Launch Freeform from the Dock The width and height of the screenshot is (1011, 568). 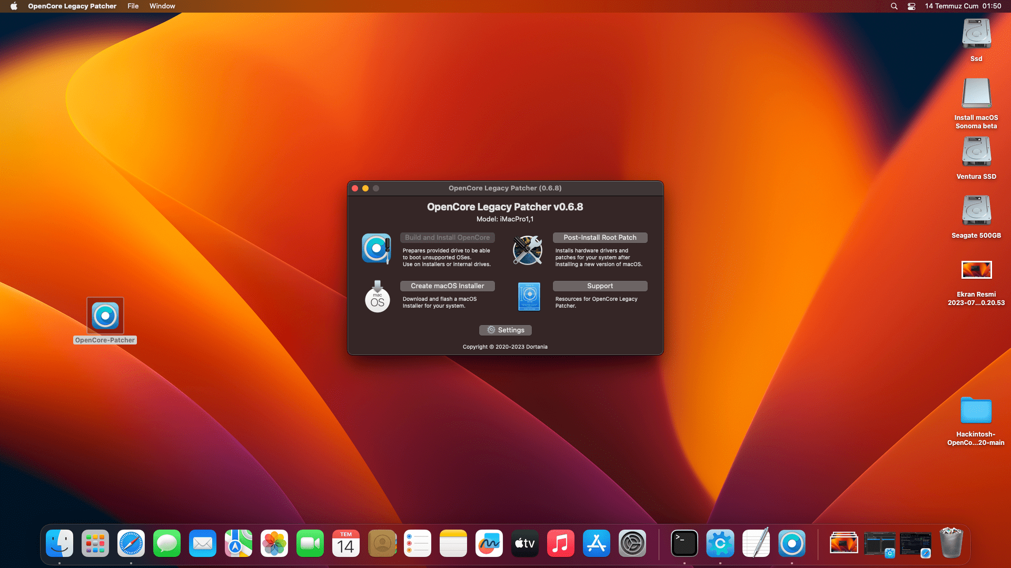click(x=489, y=543)
